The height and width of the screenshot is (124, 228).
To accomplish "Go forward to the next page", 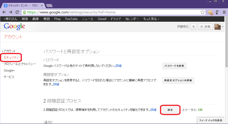I will pyautogui.click(x=11, y=12).
